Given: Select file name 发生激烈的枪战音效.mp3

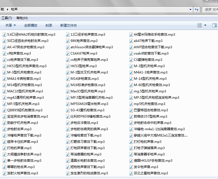Looking at the screenshot, I should click(89, 173).
